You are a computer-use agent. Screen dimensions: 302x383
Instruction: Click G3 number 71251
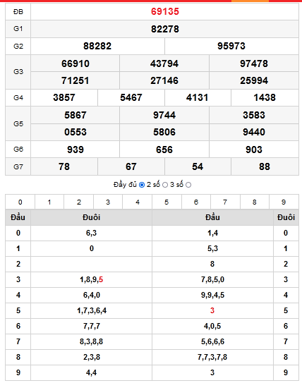pos(75,80)
